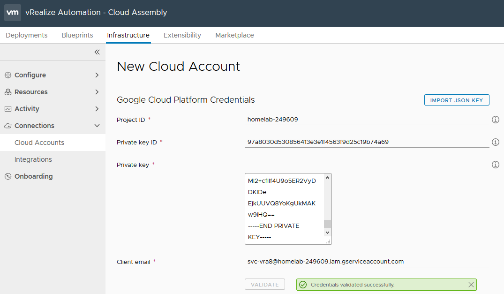Click the vRealize Automation - Cloud Assembly title

coord(96,12)
